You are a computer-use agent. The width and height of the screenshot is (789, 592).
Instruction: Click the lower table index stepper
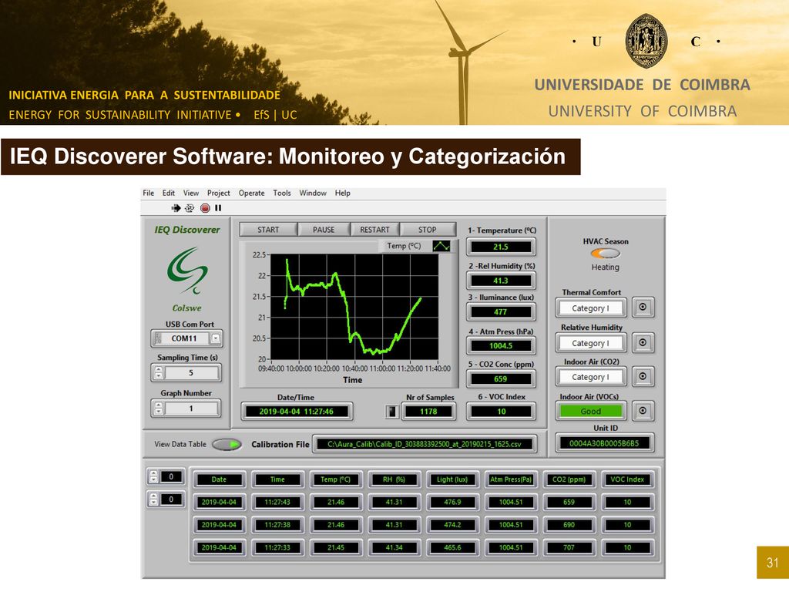pos(153,499)
